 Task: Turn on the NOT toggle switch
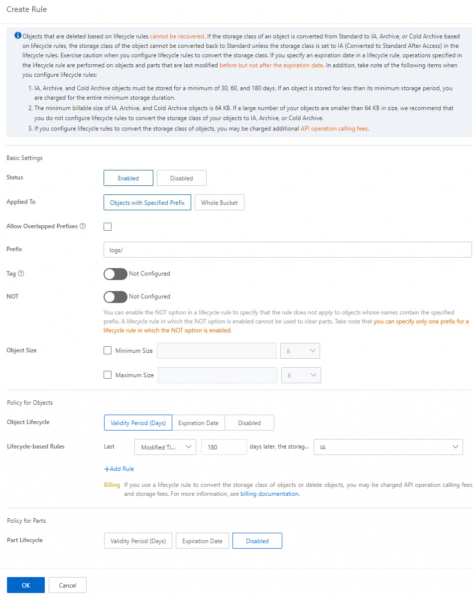[116, 297]
